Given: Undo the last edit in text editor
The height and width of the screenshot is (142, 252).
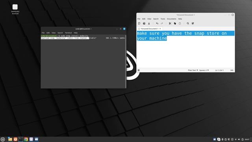Looking at the screenshot, I should (157, 24).
